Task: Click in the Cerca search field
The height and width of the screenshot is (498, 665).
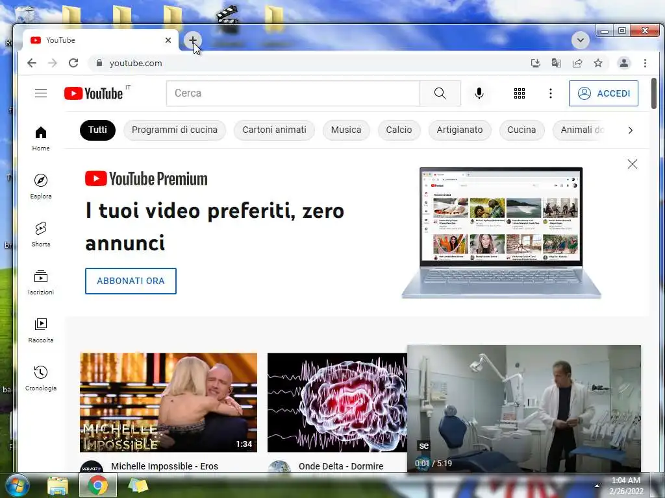Action: point(293,93)
